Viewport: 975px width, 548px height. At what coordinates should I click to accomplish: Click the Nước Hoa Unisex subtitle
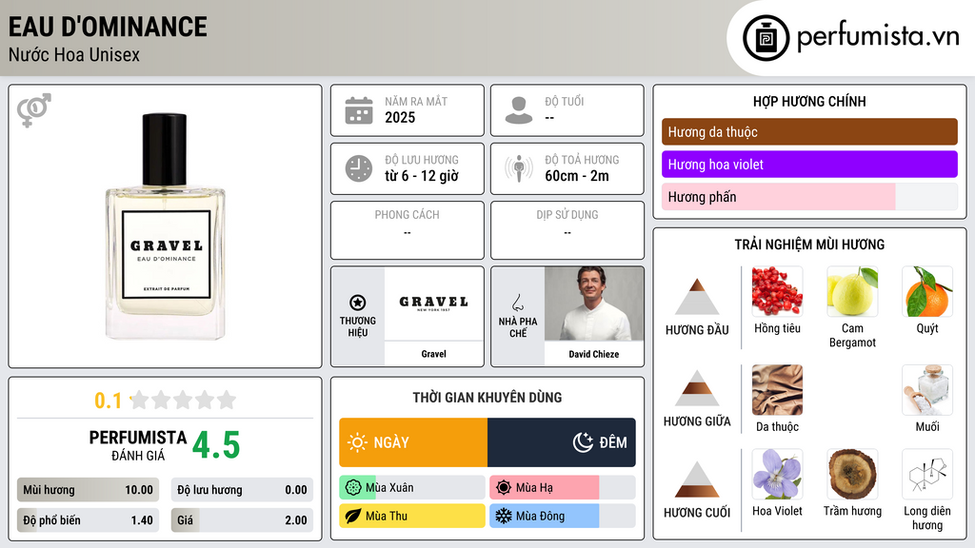74,54
